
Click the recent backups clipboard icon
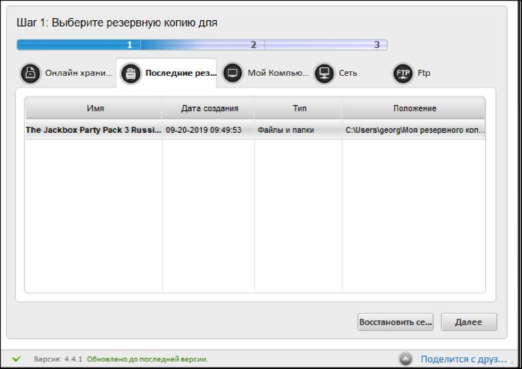tap(130, 74)
